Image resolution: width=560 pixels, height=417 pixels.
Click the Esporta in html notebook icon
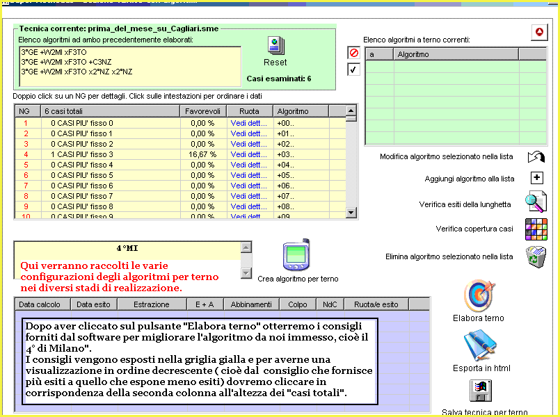point(480,345)
